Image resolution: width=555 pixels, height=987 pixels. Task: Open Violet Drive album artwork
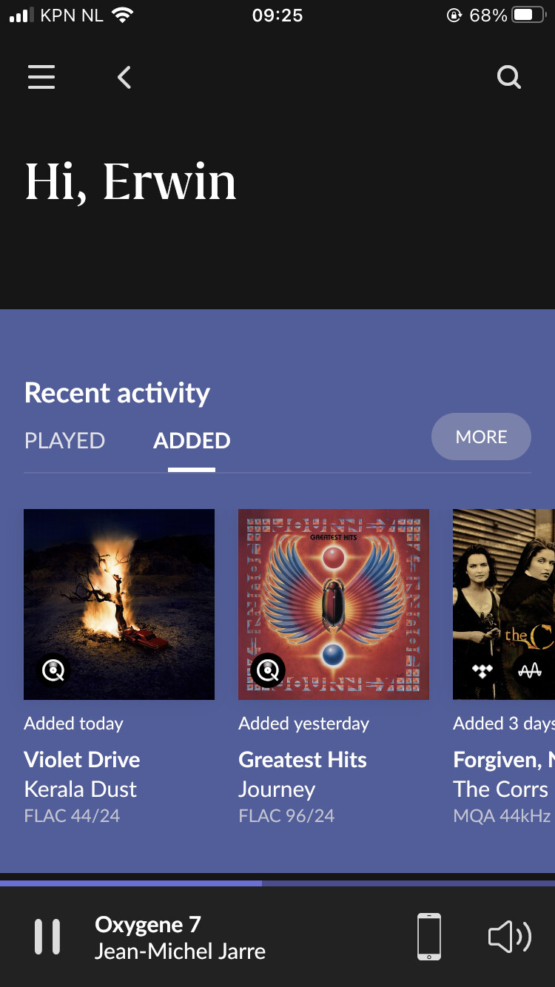[x=119, y=592]
